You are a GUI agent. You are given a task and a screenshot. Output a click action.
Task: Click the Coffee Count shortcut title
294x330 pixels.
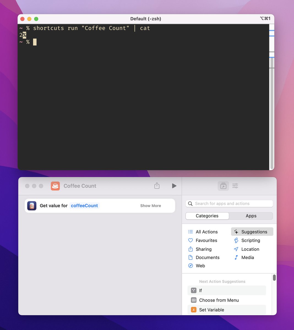point(80,186)
